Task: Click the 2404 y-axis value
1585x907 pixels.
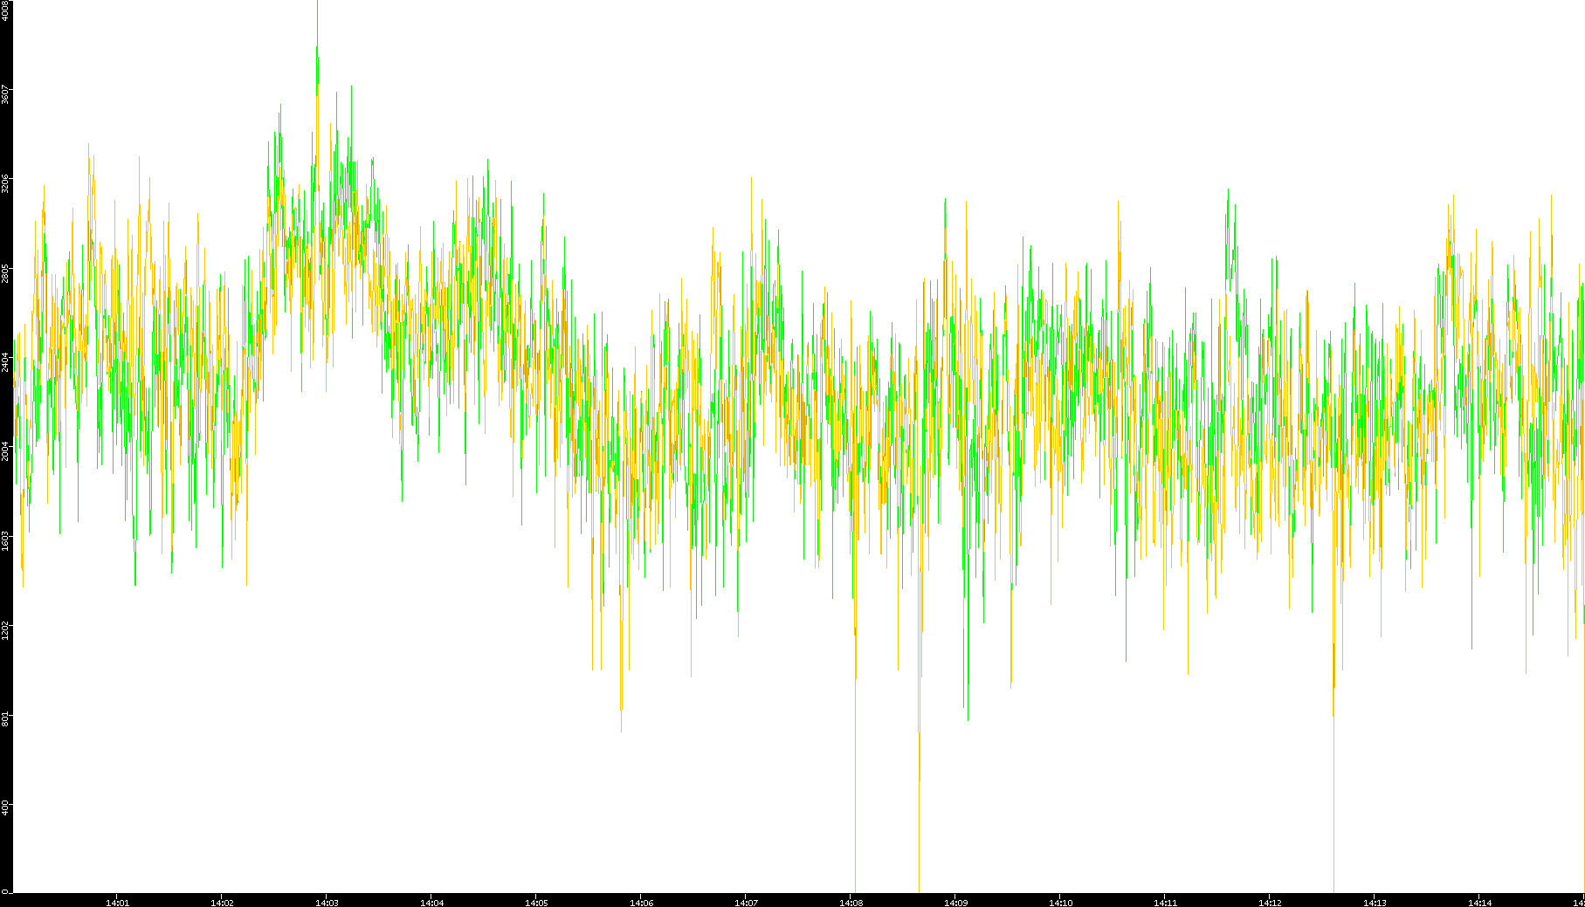Action: pos(5,362)
